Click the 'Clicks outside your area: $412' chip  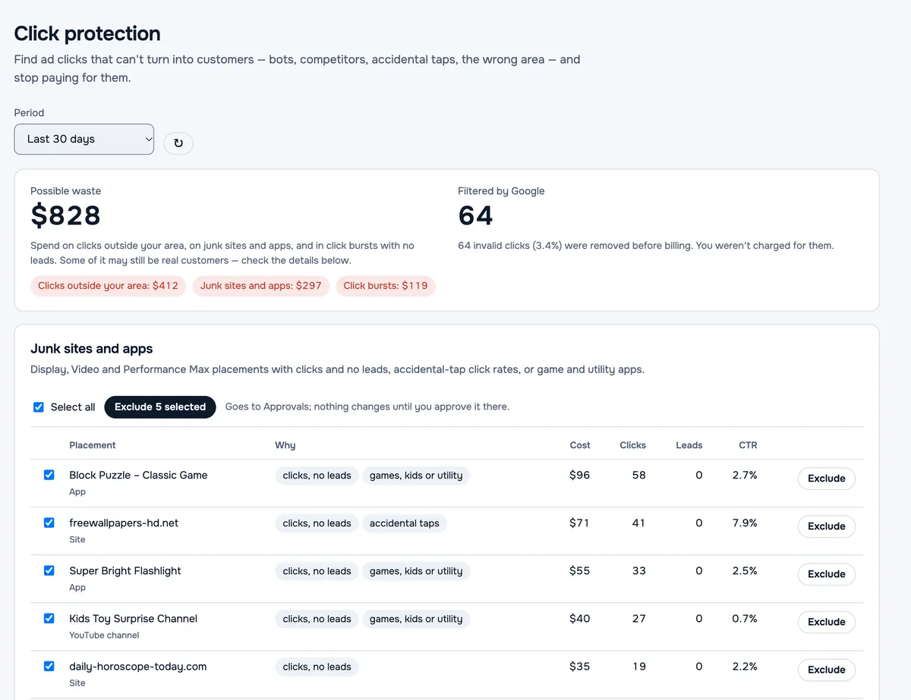108,286
